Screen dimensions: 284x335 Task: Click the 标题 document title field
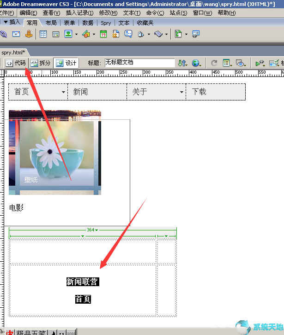tap(140, 63)
